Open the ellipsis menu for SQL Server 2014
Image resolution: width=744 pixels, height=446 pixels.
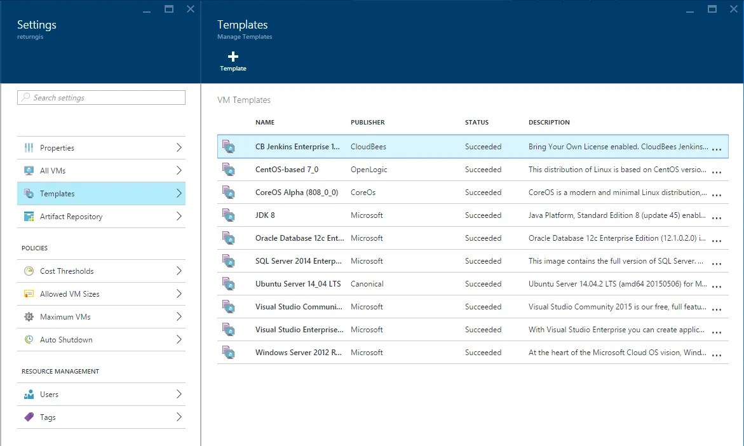pyautogui.click(x=717, y=263)
